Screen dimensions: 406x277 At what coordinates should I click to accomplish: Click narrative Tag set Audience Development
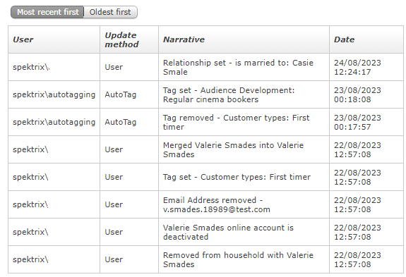pyautogui.click(x=229, y=95)
